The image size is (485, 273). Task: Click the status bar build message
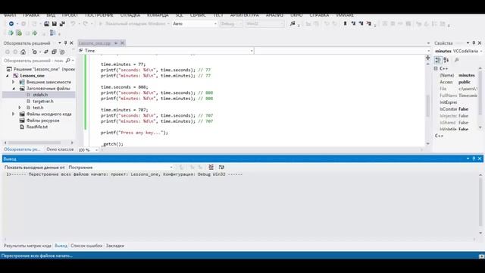point(37,256)
